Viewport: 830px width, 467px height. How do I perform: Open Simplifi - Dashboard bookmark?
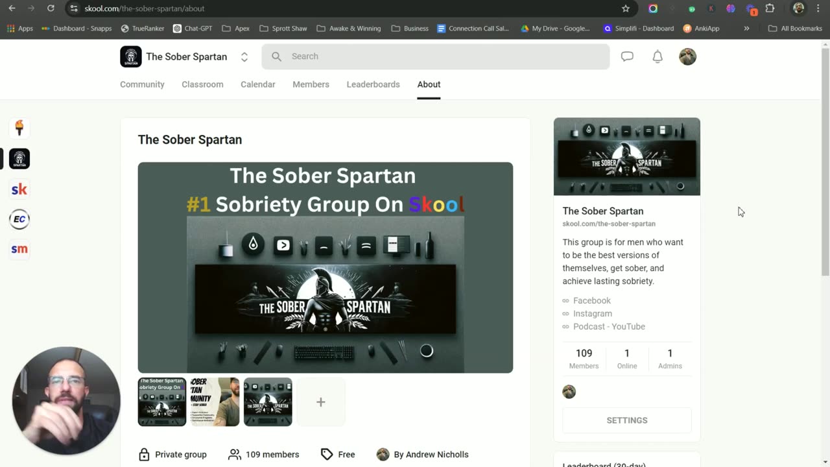(639, 29)
